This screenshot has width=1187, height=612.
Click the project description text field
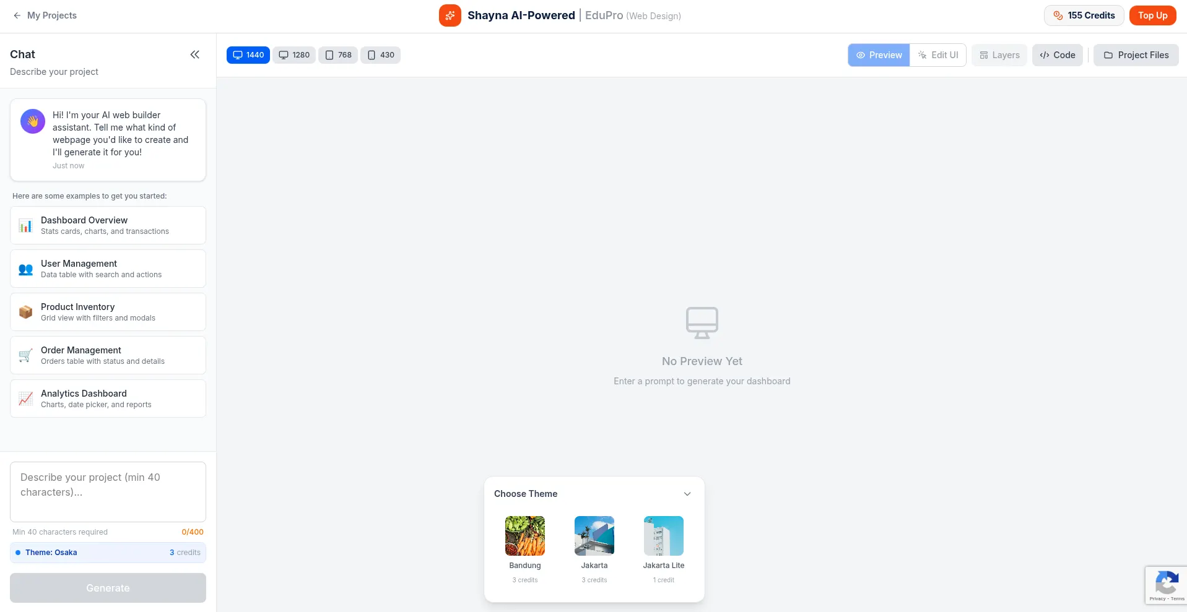[x=108, y=491]
